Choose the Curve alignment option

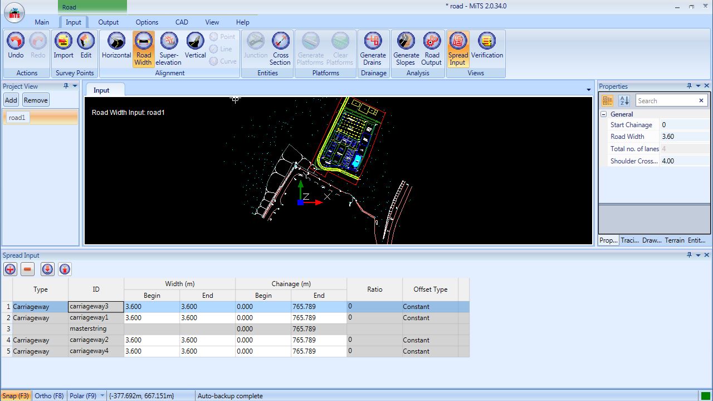(223, 61)
